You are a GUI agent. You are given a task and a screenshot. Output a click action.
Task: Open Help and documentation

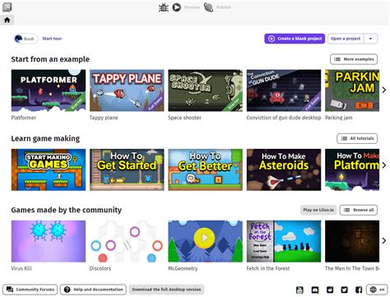pyautogui.click(x=93, y=290)
